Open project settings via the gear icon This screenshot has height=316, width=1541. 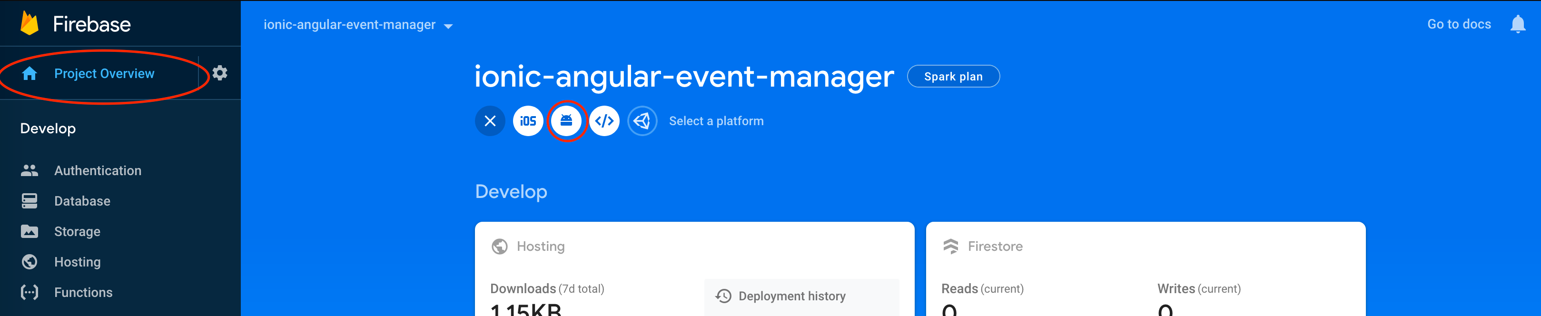(x=219, y=72)
